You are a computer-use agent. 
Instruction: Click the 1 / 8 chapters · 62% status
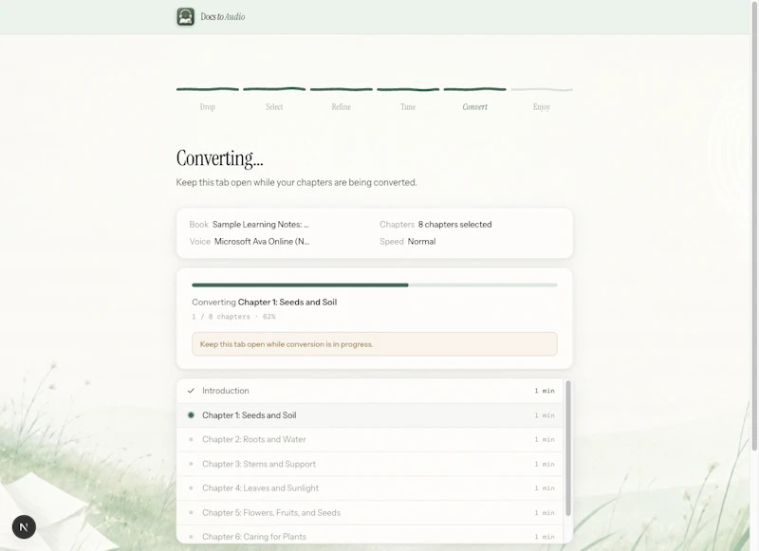click(x=233, y=317)
